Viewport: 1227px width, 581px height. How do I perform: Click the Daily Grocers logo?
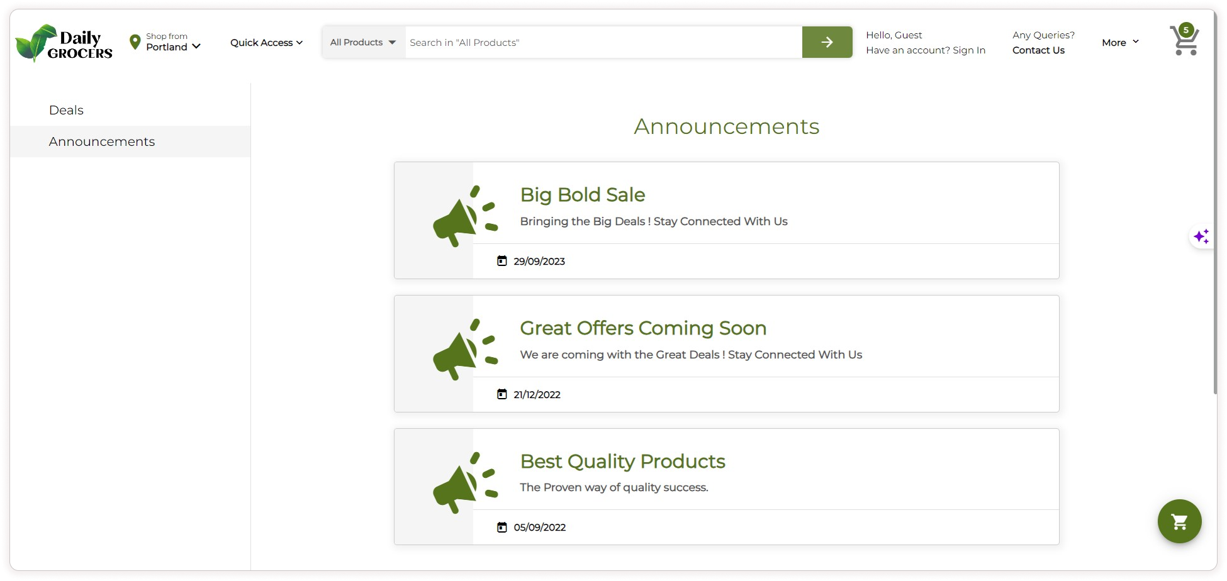(64, 43)
